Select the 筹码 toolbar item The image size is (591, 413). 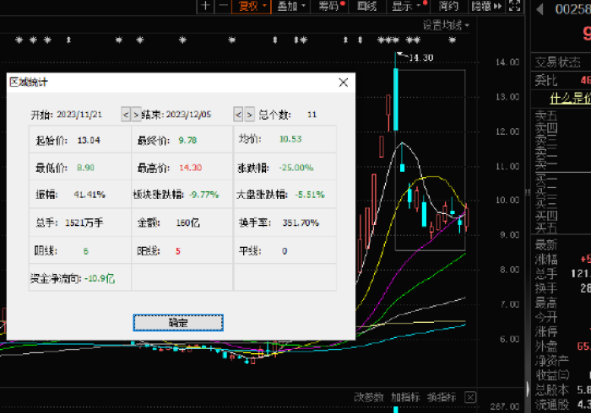point(331,7)
